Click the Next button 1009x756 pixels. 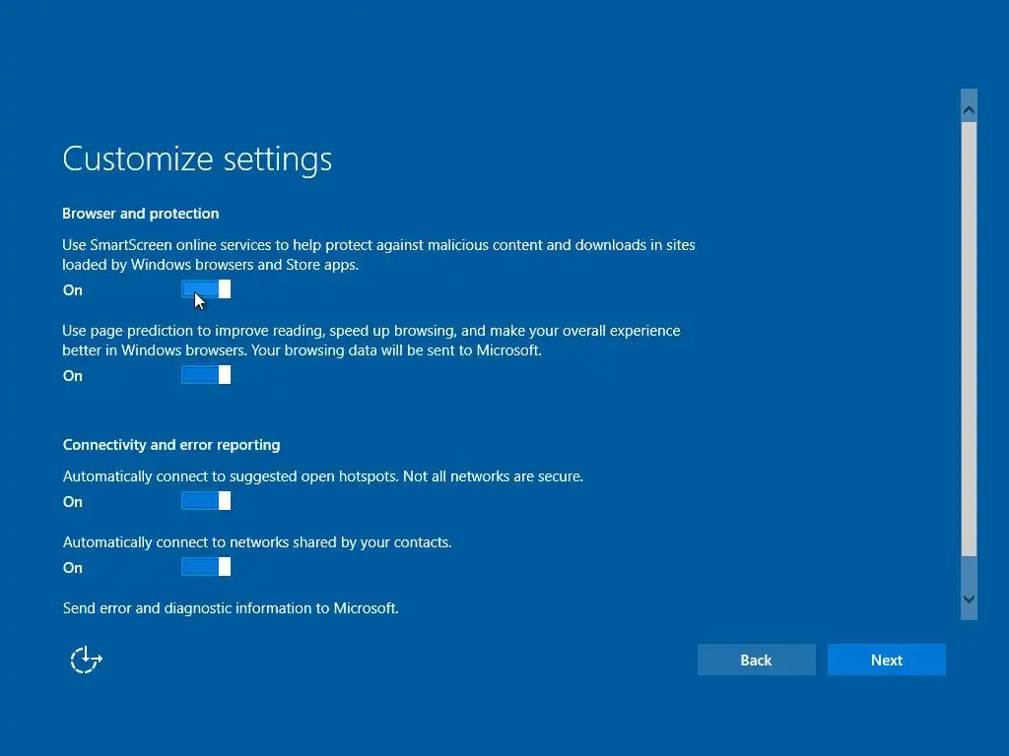[x=886, y=660]
